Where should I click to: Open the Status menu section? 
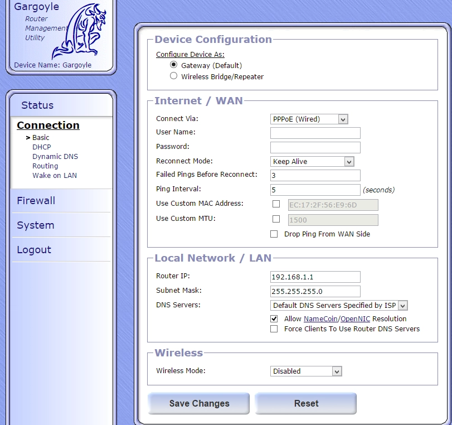click(37, 105)
